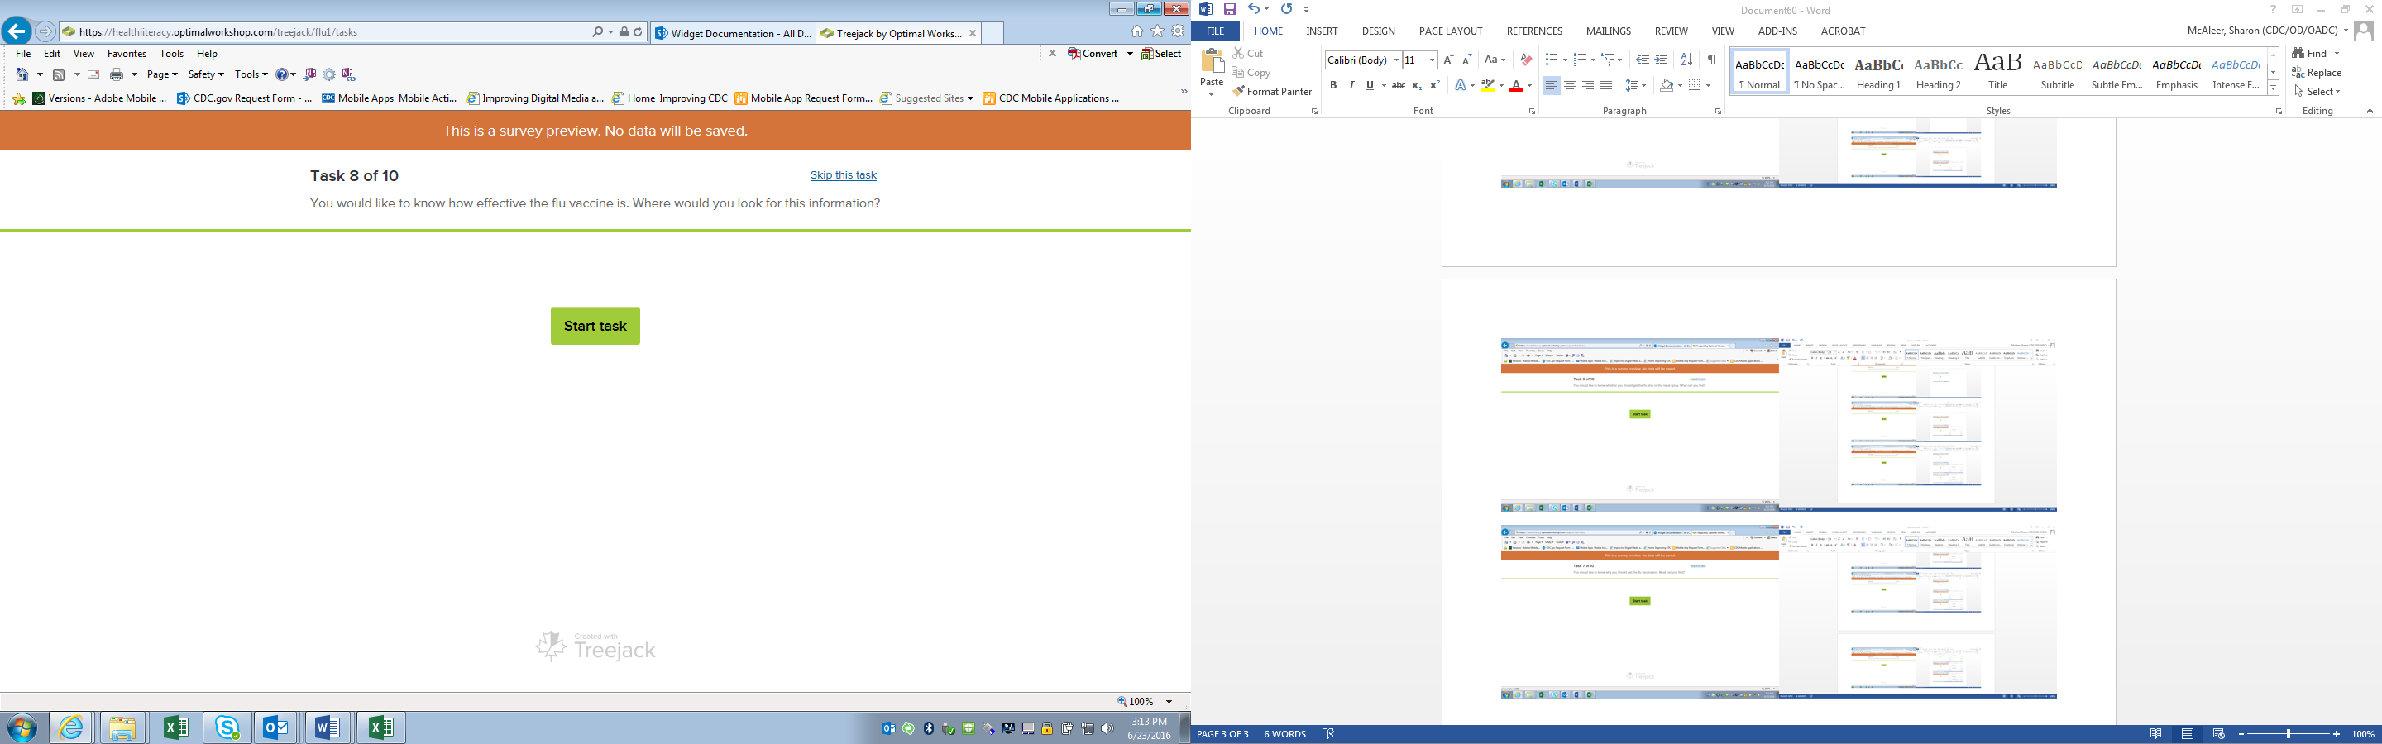
Task: Toggle Bold formatting in Word
Action: click(x=1333, y=86)
